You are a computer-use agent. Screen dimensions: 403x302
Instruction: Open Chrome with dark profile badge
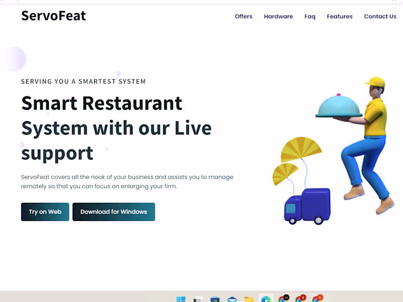(284, 298)
